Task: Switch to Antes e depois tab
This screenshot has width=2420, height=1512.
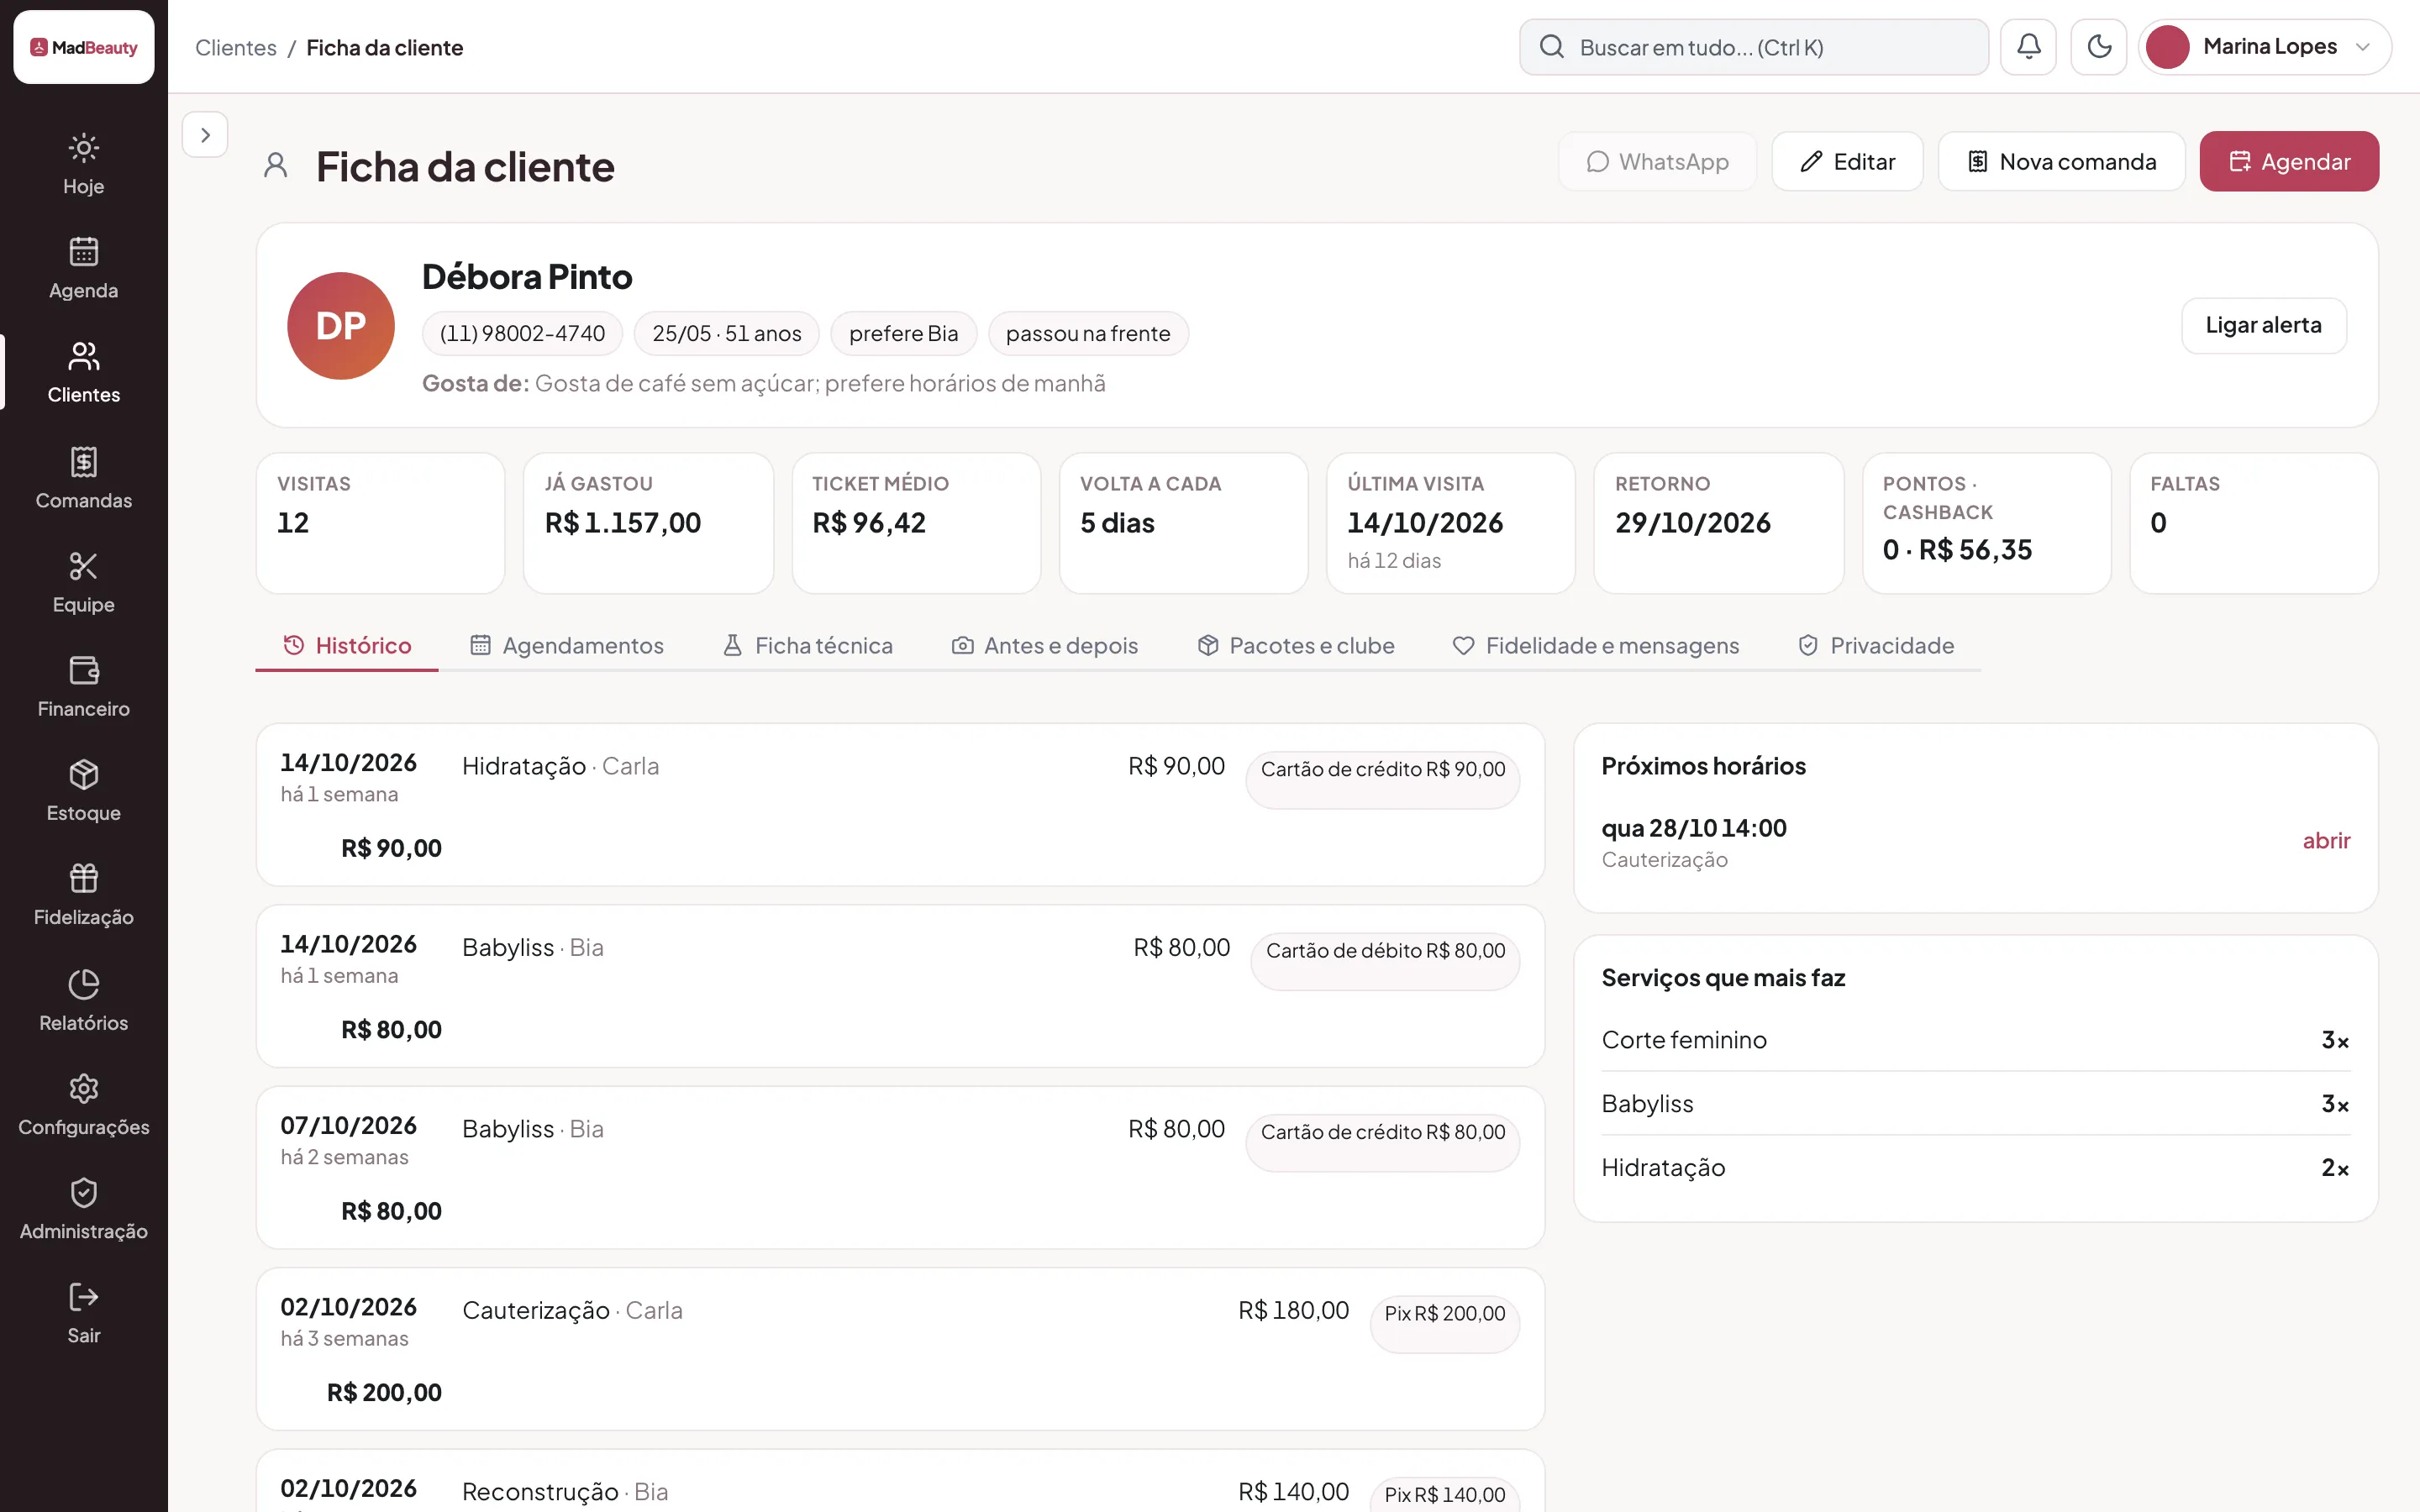Action: point(1045,646)
